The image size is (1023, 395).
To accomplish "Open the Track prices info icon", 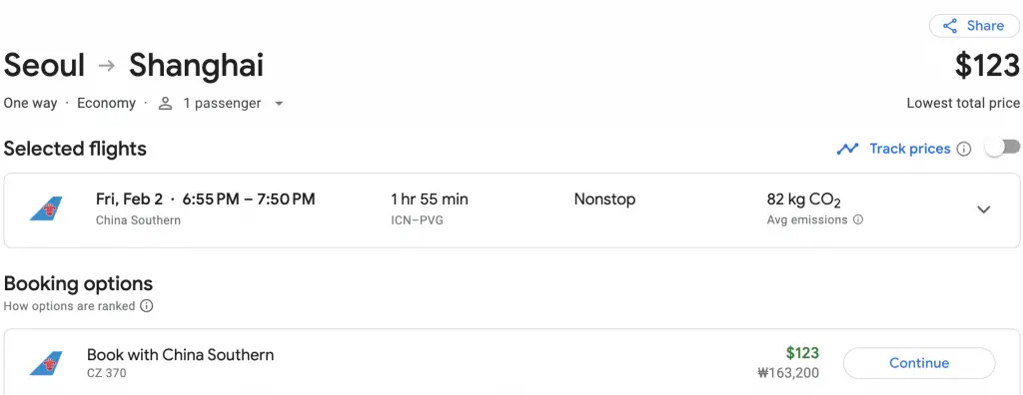I will [963, 150].
